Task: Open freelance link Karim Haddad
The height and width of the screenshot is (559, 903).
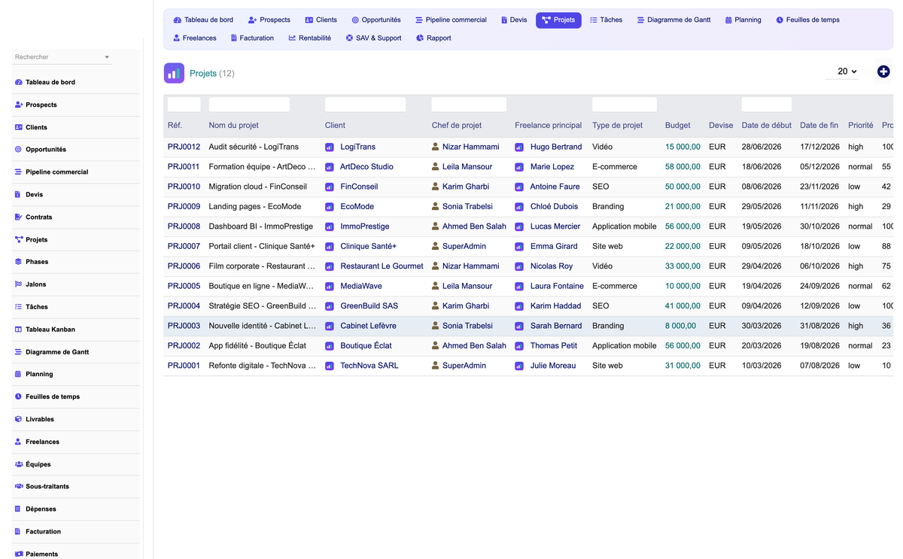Action: 555,306
